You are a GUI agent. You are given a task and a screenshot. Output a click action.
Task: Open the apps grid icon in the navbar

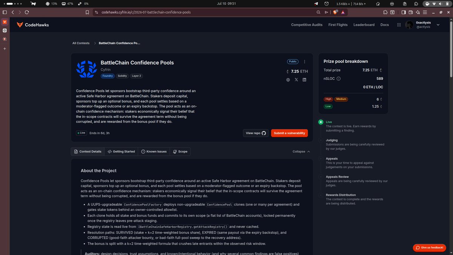point(399,25)
